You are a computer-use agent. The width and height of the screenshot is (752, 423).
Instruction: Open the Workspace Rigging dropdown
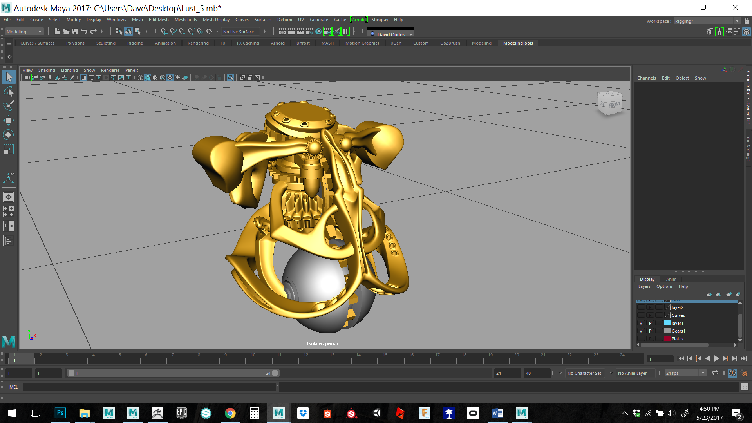click(x=707, y=21)
